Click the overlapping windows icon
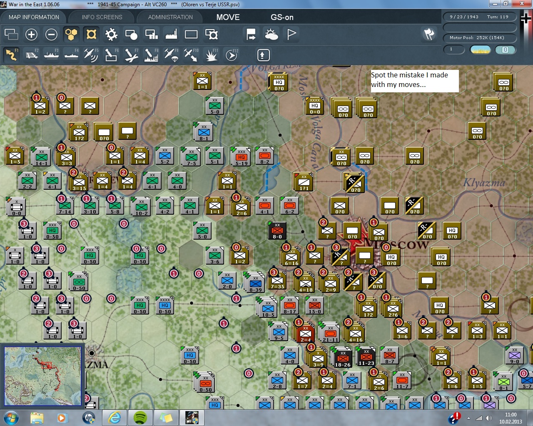Screen dimensions: 533x426 (11, 35)
